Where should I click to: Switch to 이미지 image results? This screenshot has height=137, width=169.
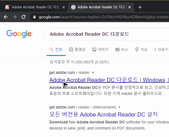point(100,50)
